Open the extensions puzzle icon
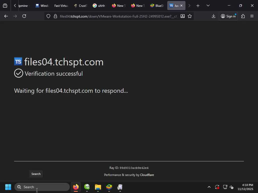 pos(243,16)
